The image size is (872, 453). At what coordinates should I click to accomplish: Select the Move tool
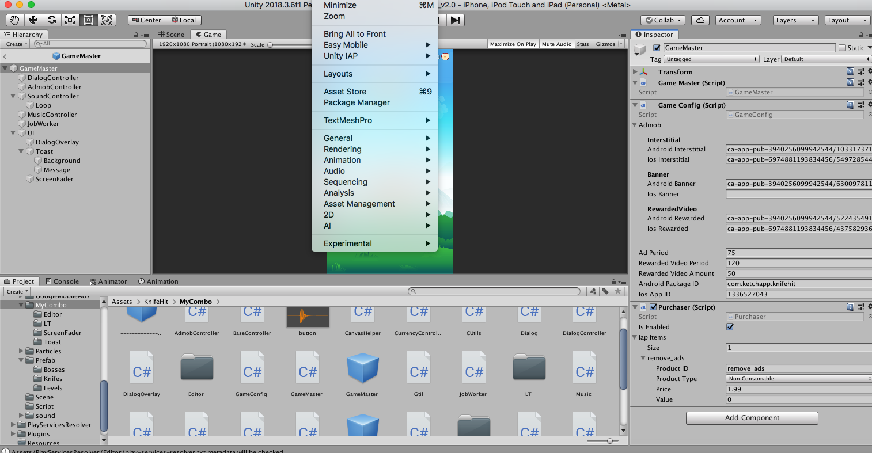[x=33, y=20]
